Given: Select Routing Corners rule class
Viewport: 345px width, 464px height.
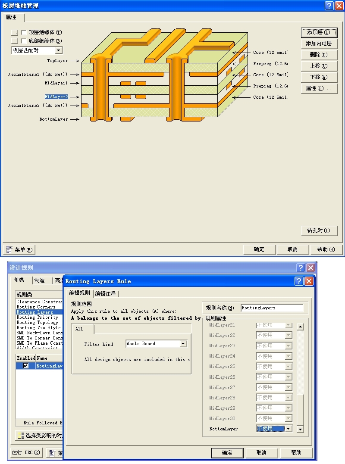Looking at the screenshot, I should point(39,307).
